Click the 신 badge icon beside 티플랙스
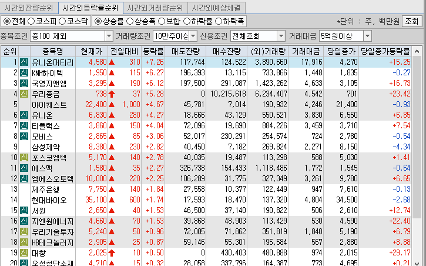Screen dimensions: 426x266 point(24,126)
